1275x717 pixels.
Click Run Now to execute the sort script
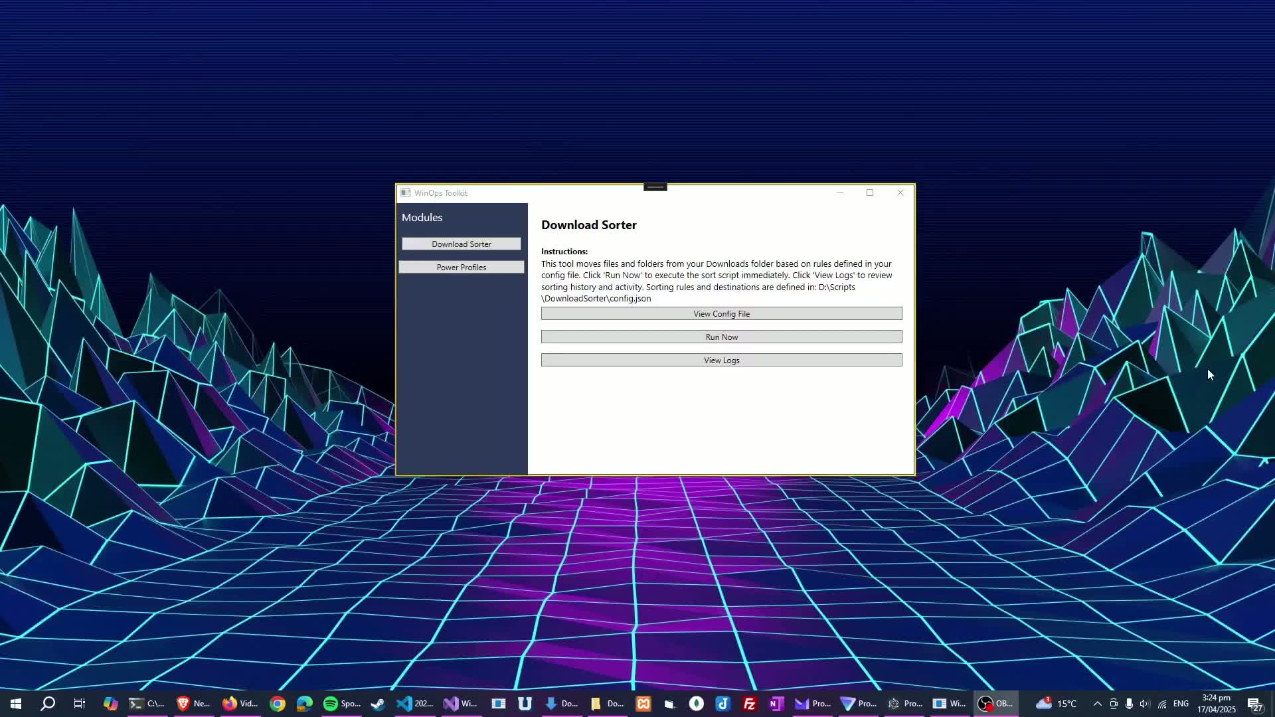click(x=721, y=337)
